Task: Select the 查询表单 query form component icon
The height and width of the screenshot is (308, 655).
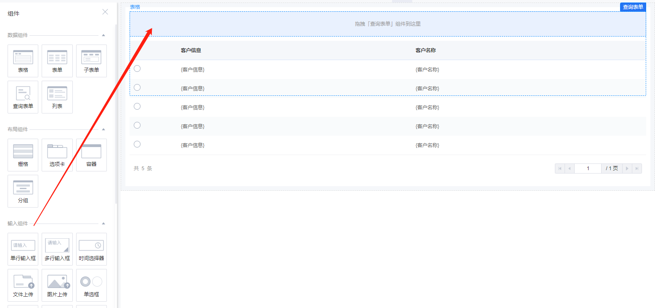Action: (x=23, y=97)
